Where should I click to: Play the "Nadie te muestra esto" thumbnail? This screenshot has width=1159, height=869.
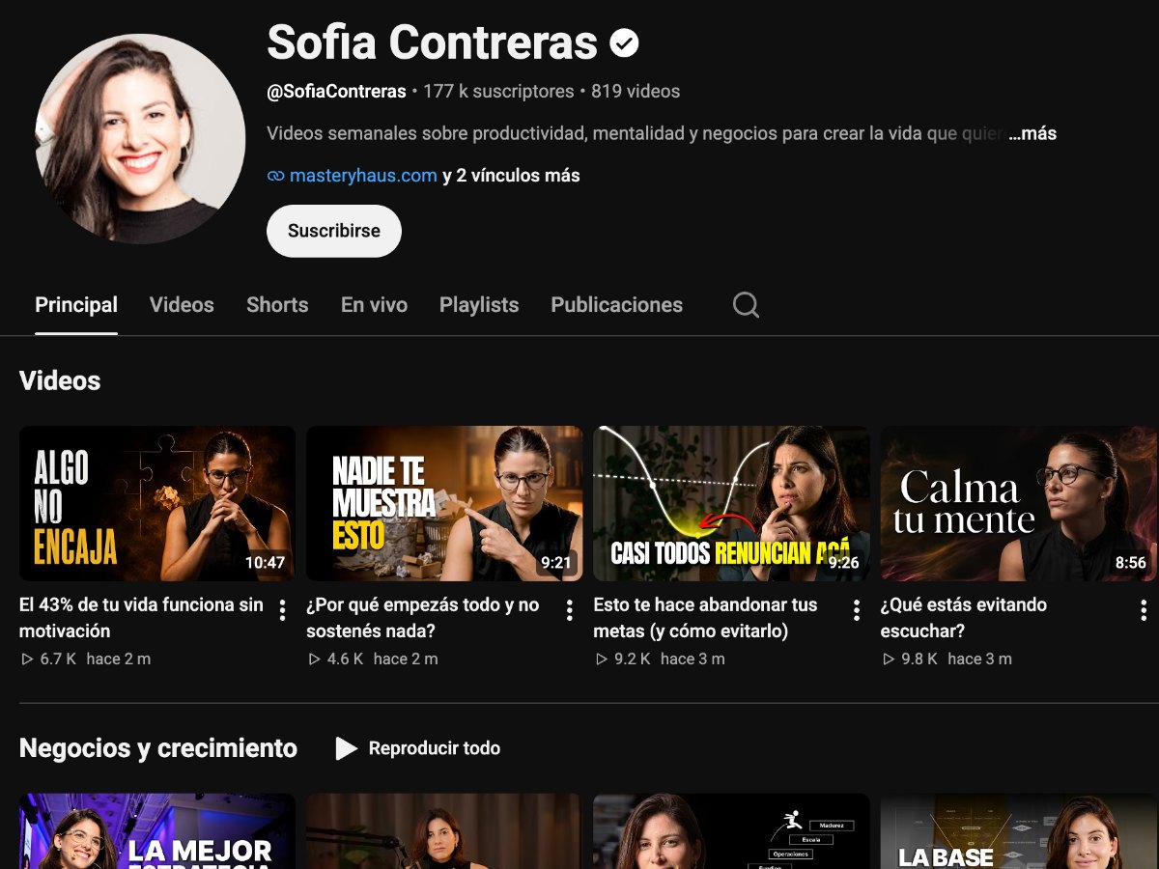444,503
